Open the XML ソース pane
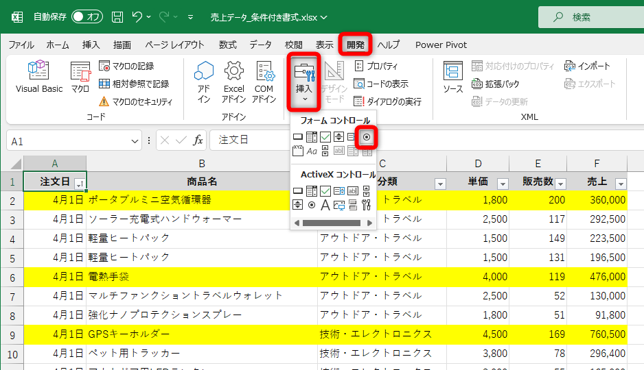 [453, 77]
